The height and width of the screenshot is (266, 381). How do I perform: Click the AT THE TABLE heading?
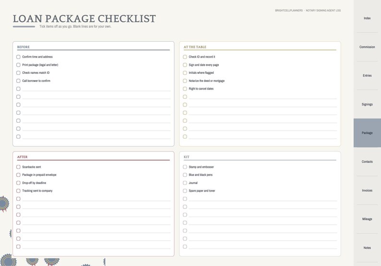coord(195,47)
